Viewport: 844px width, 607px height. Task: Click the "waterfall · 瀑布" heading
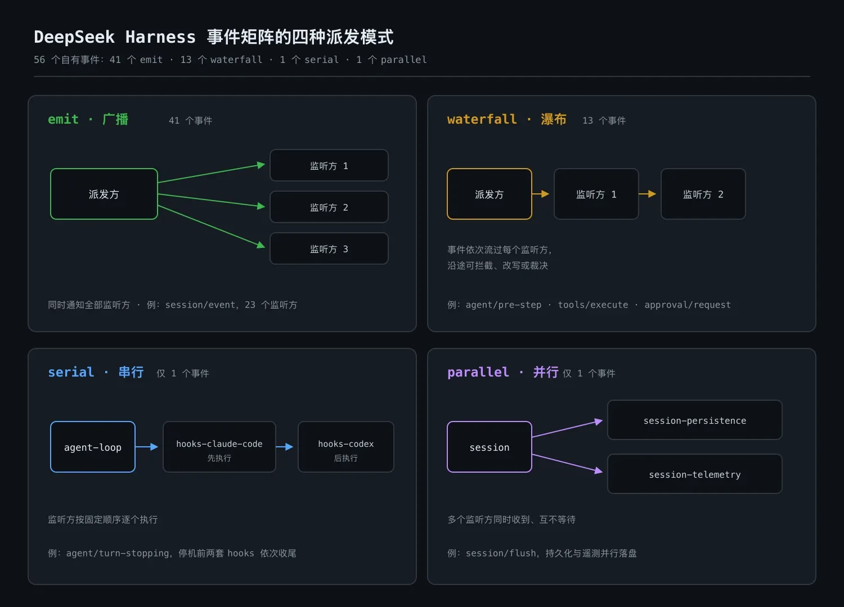(507, 119)
